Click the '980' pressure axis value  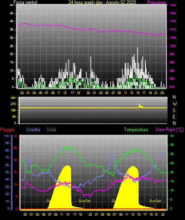click(x=172, y=79)
